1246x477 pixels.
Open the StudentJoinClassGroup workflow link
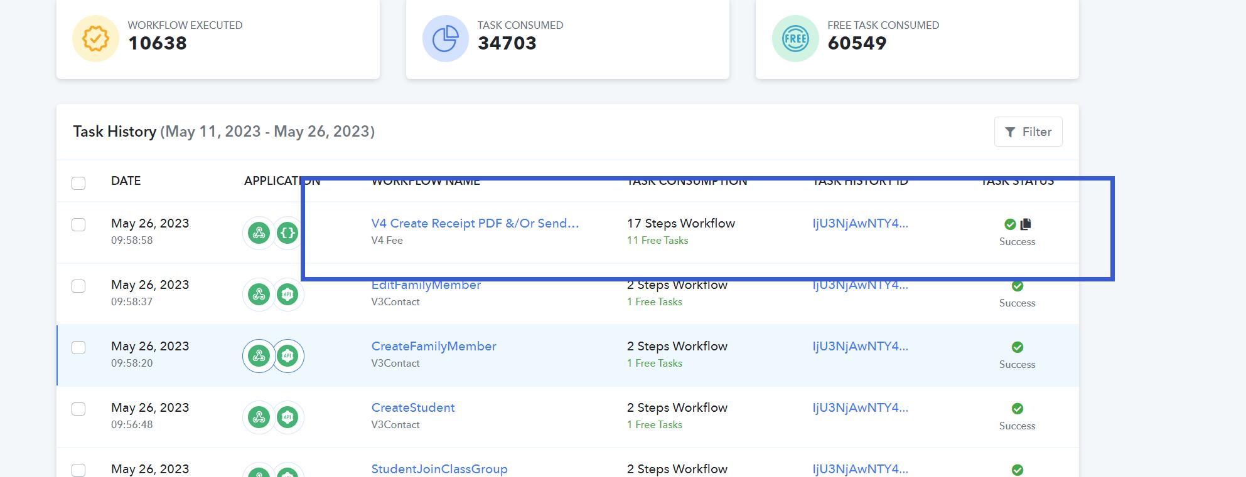[439, 469]
